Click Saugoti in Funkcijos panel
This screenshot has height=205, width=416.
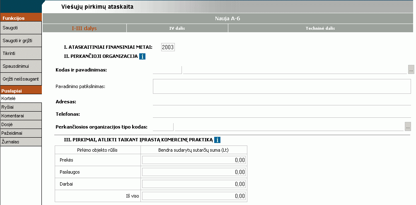tap(21, 28)
